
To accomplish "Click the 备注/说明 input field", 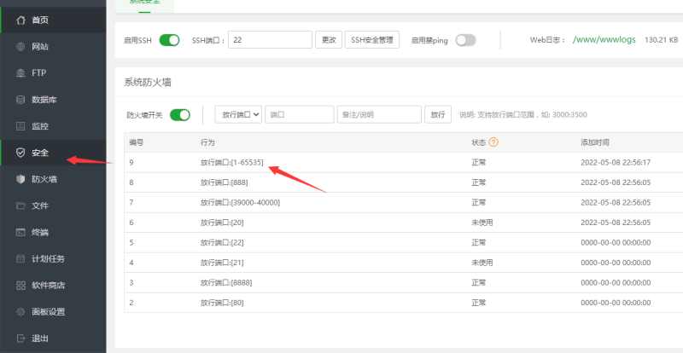I will (x=379, y=114).
